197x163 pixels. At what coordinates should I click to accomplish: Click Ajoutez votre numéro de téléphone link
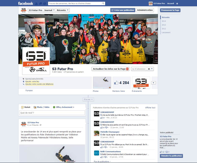coord(39,84)
